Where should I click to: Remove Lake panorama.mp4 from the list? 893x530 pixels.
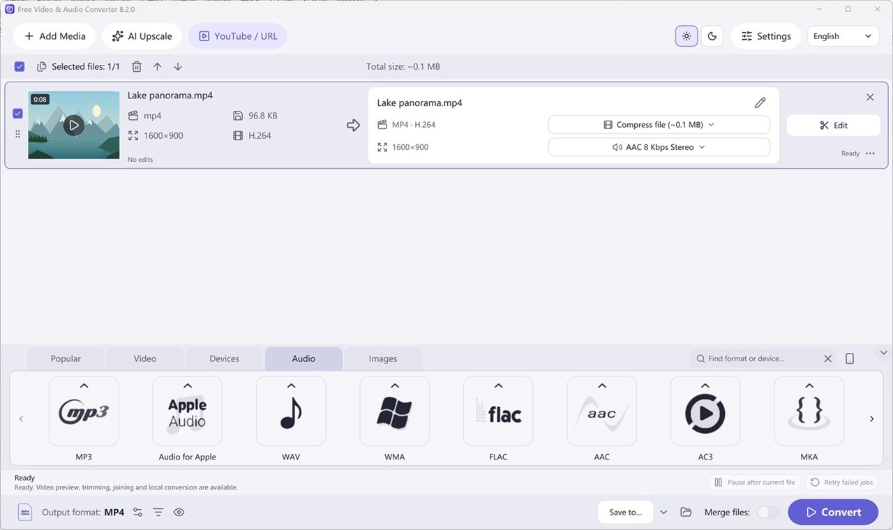pos(870,97)
